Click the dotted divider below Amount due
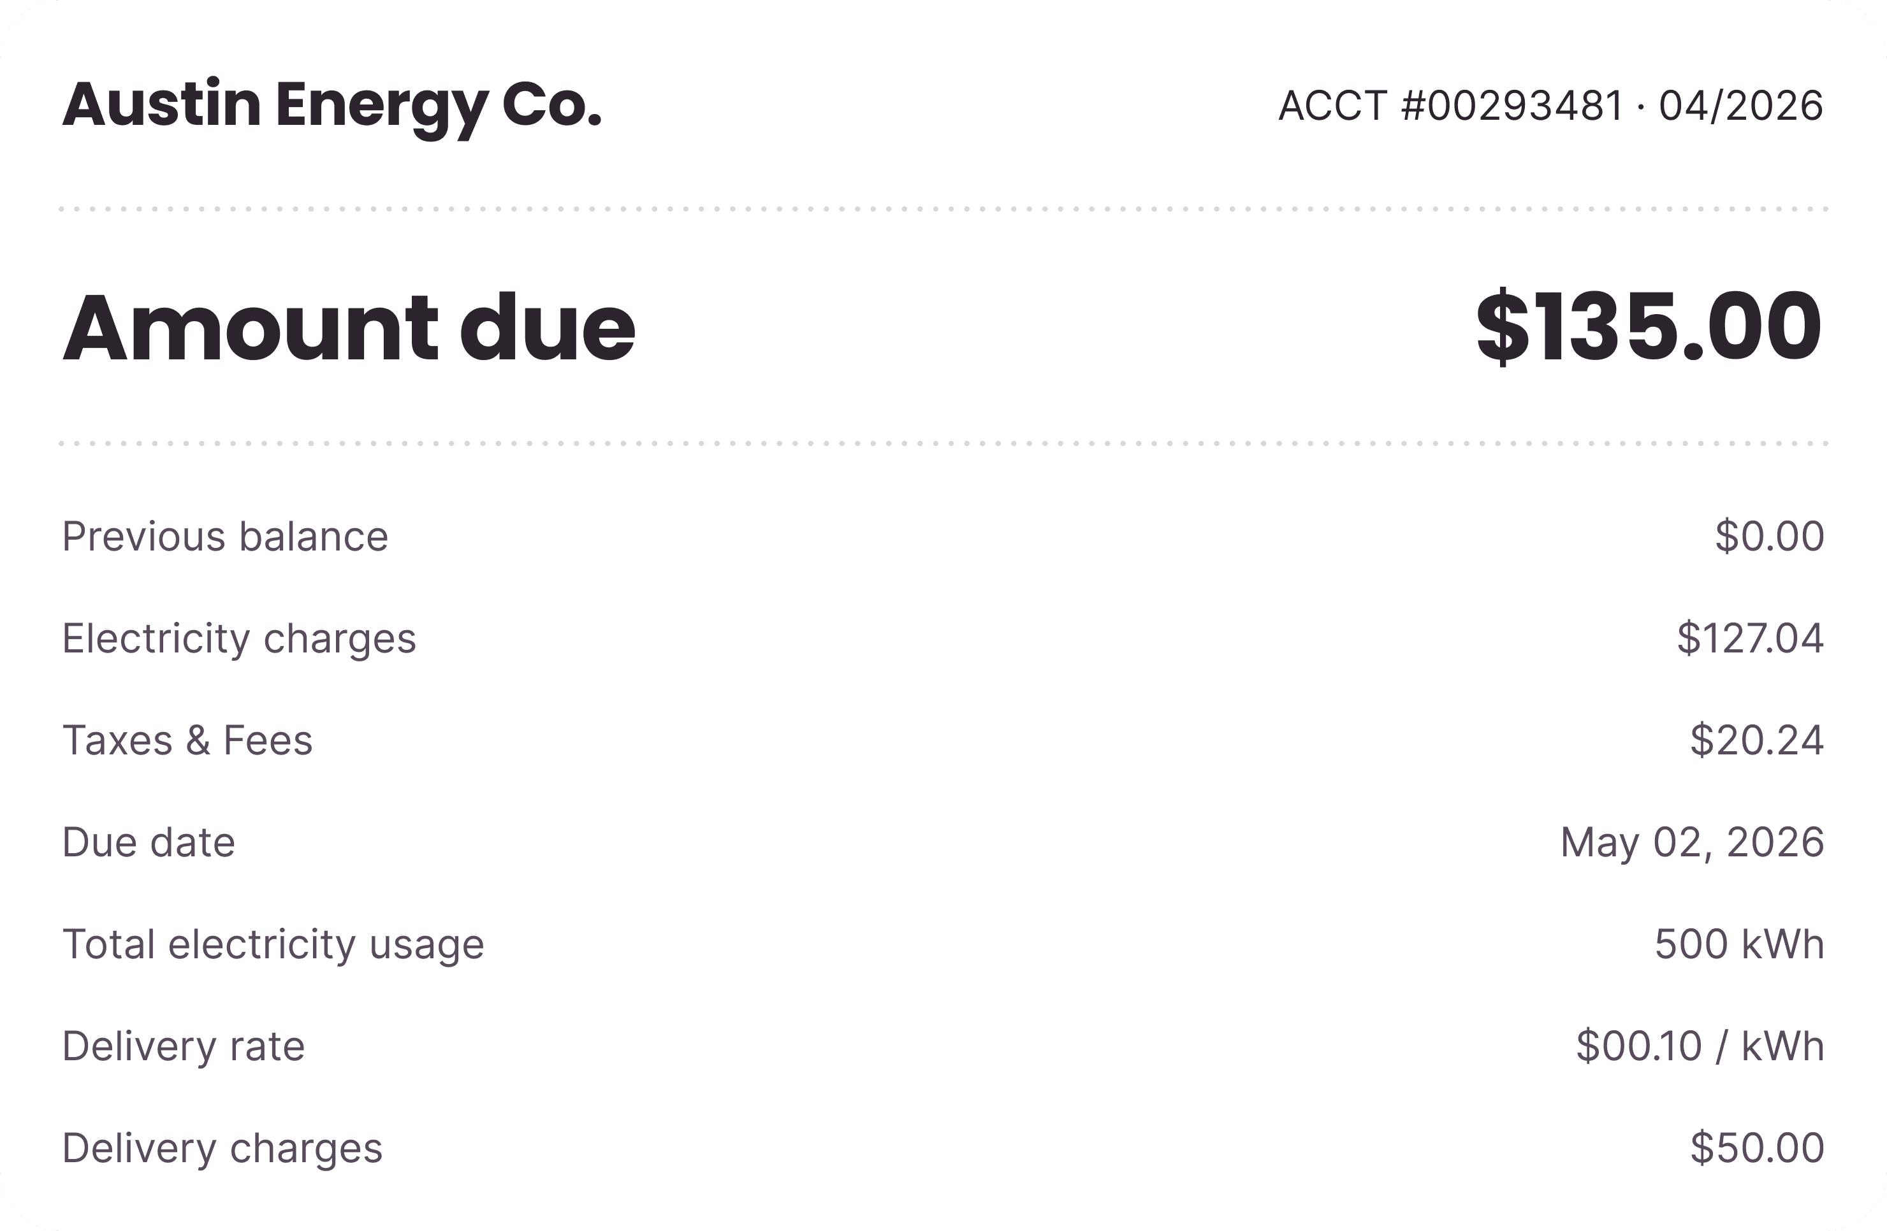 (x=943, y=444)
